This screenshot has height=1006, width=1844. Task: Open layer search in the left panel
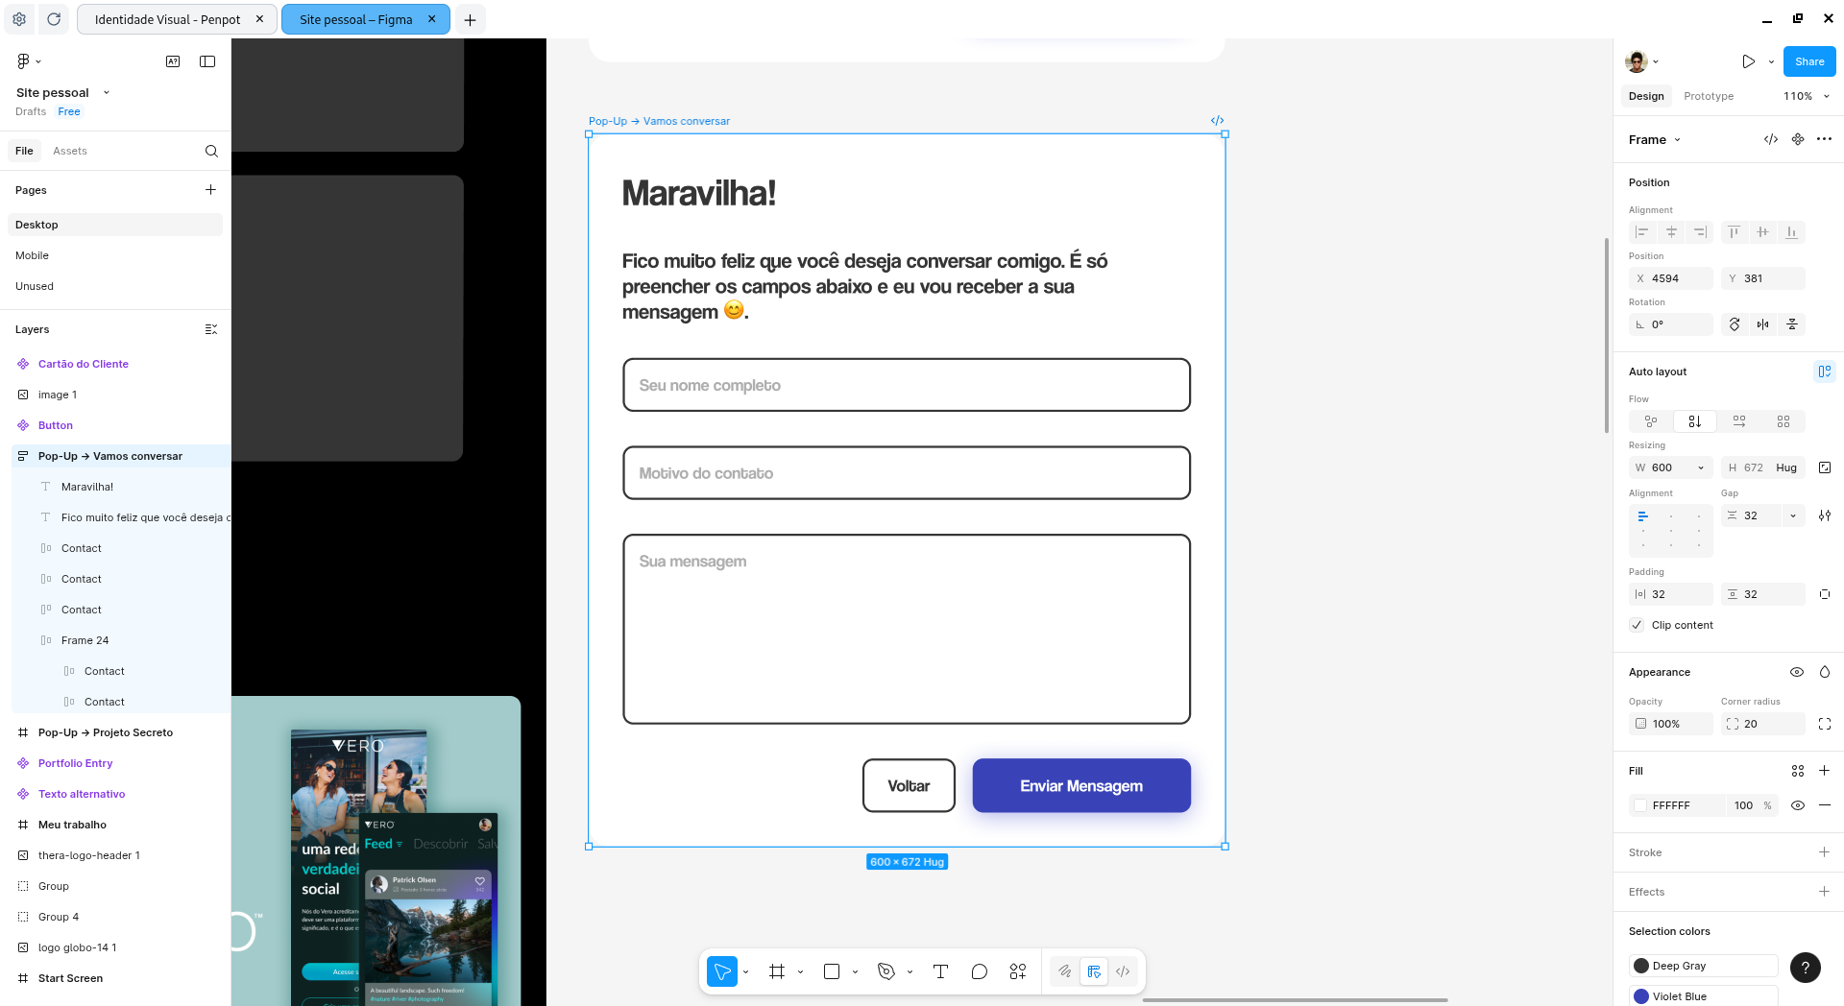point(211,151)
